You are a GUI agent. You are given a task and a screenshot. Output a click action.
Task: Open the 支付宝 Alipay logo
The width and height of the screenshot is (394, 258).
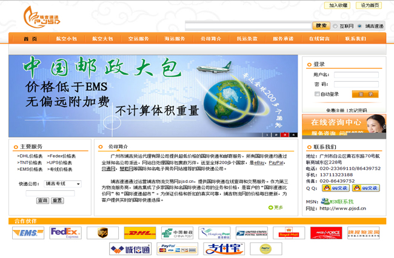pos(215,248)
